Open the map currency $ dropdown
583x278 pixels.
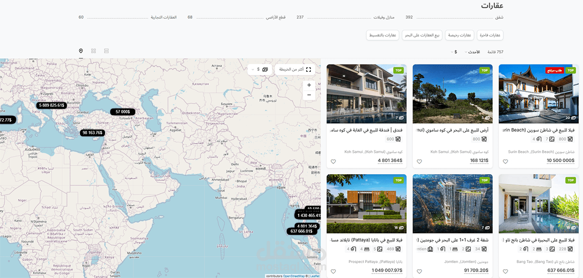[259, 69]
